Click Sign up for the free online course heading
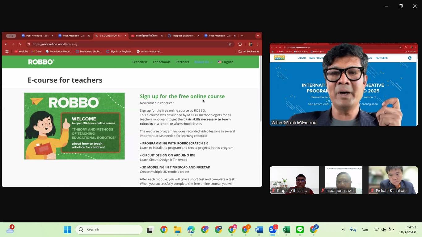 pyautogui.click(x=182, y=96)
